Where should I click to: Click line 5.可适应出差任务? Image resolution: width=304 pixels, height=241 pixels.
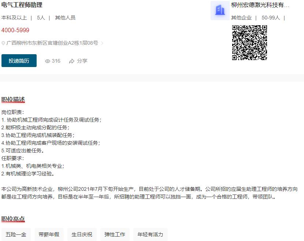pyautogui.click(x=23, y=151)
